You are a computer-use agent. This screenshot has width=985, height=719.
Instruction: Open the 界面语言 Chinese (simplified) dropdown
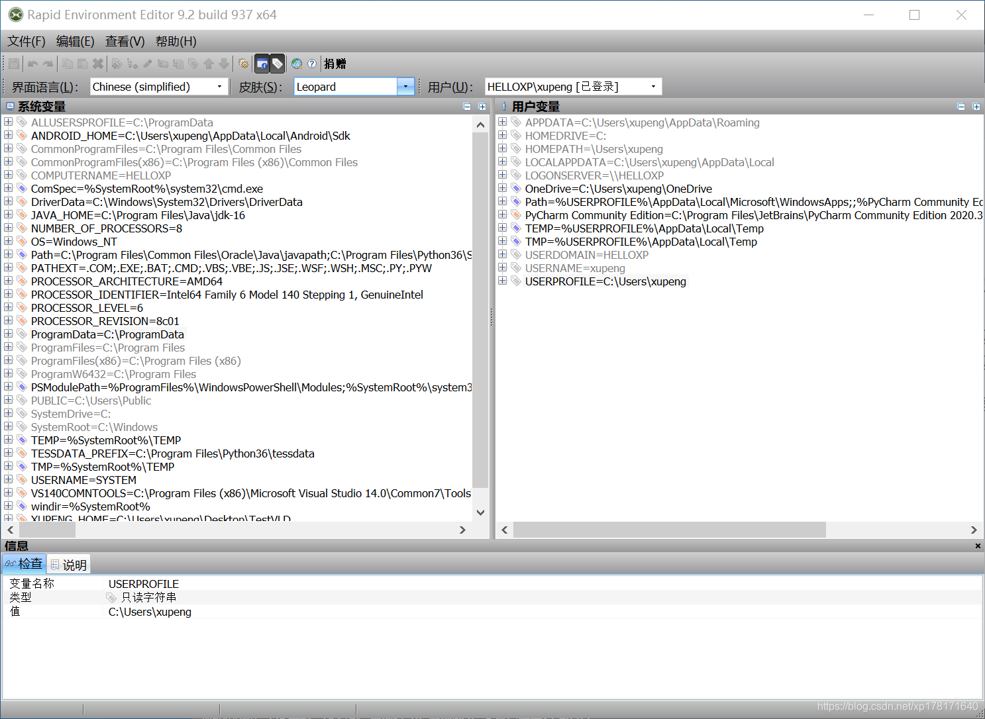[x=159, y=87]
